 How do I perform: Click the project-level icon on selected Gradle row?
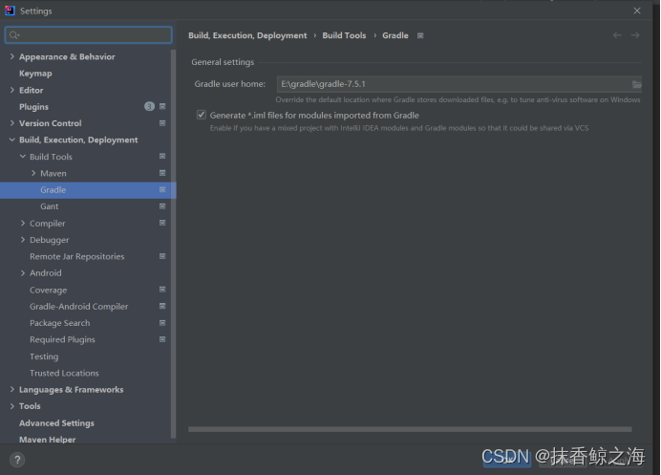[162, 189]
